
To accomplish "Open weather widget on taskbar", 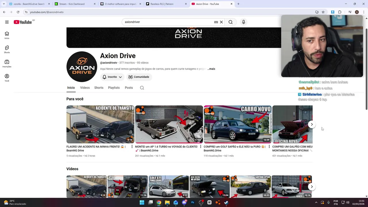I will (15, 202).
